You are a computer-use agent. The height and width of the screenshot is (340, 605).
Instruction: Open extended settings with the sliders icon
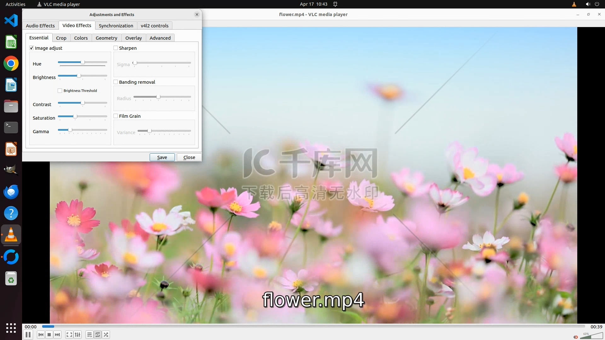[x=78, y=335]
